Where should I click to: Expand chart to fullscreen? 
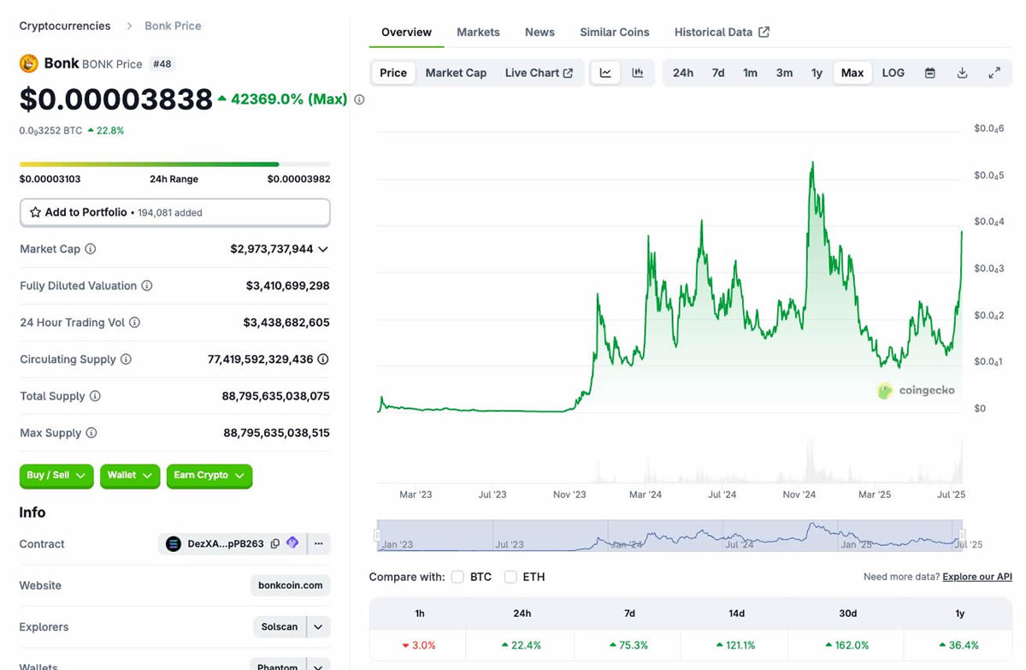click(x=994, y=73)
